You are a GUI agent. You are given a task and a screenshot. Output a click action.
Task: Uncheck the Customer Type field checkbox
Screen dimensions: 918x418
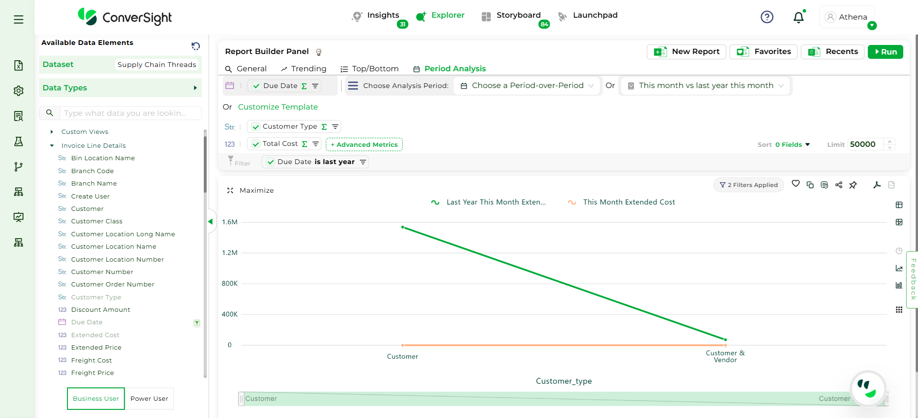(256, 127)
